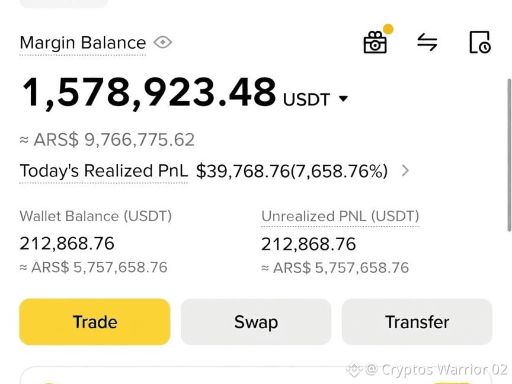Tap the Wallet Balance 212,868.76 value
The width and height of the screenshot is (512, 384).
click(x=67, y=244)
